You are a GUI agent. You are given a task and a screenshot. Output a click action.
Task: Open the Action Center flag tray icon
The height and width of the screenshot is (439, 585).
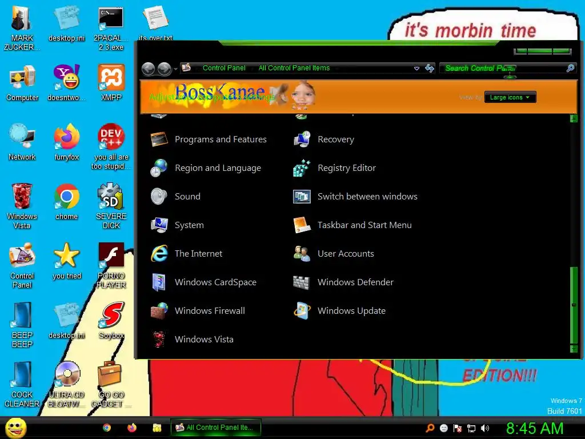[458, 428]
